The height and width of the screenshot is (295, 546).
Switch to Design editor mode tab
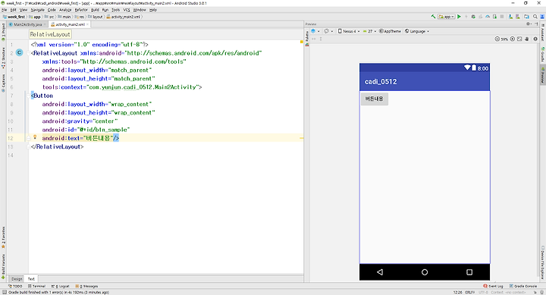(x=17, y=278)
